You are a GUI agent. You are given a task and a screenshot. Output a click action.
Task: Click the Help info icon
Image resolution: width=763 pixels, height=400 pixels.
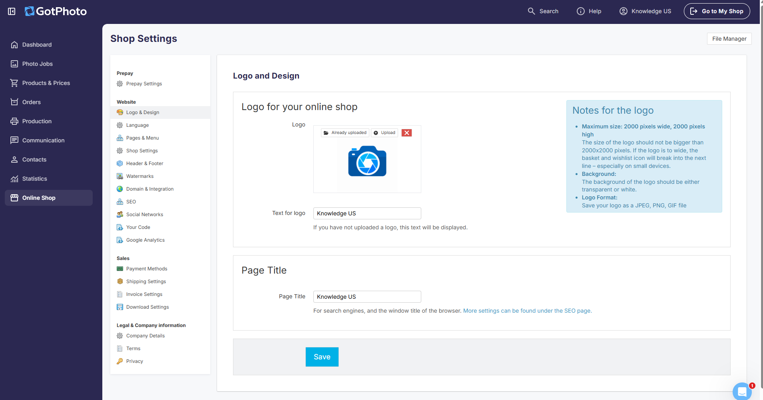(x=580, y=11)
